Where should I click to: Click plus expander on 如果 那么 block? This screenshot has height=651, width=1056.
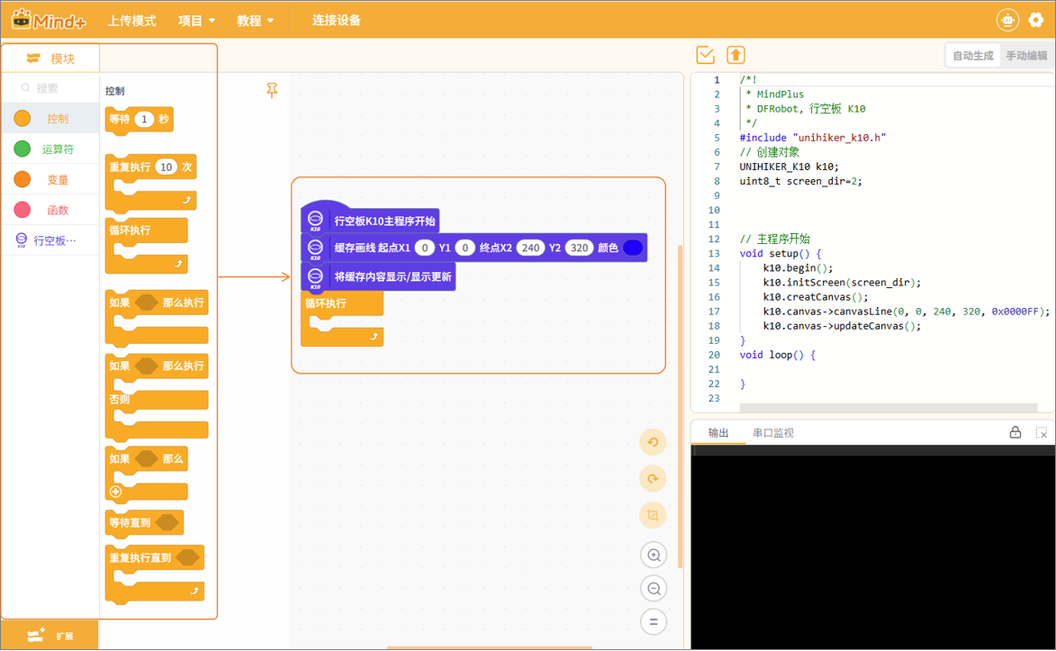tap(115, 492)
